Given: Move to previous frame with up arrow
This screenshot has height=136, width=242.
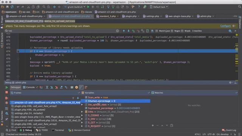Looking at the screenshot, I should (x=73, y=98).
